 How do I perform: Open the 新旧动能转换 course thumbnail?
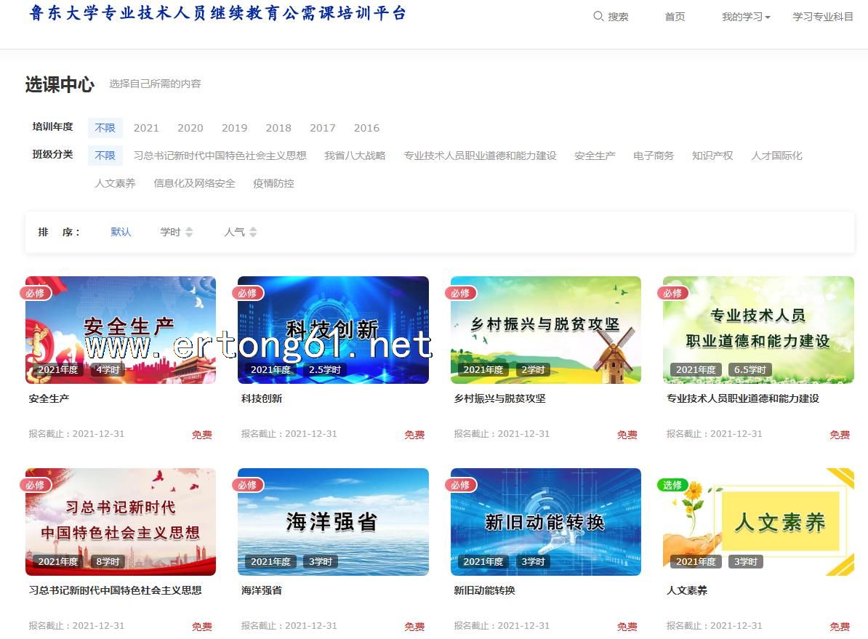point(545,521)
